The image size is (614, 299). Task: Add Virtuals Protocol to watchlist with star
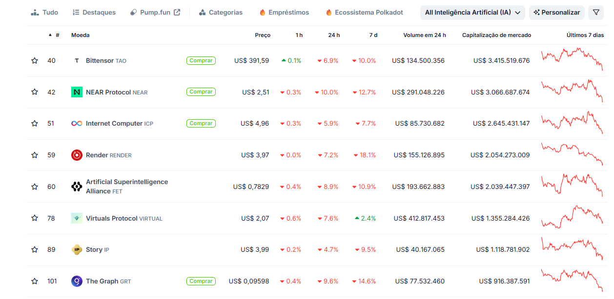click(x=35, y=218)
